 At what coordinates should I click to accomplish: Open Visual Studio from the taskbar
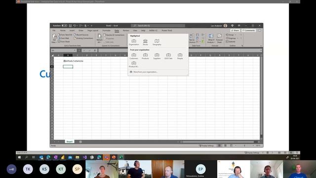[84, 157]
